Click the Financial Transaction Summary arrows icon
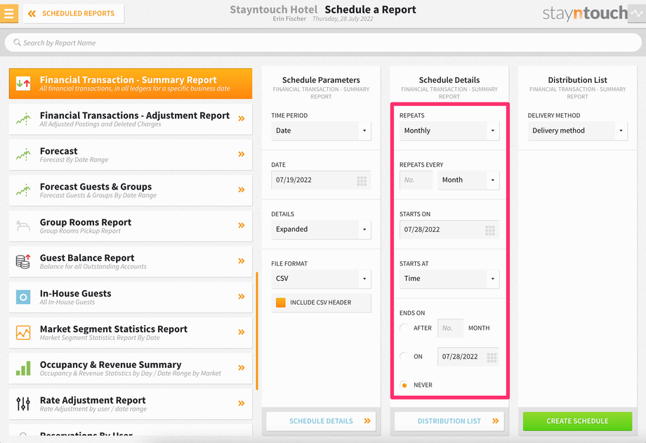The image size is (646, 443). (23, 84)
